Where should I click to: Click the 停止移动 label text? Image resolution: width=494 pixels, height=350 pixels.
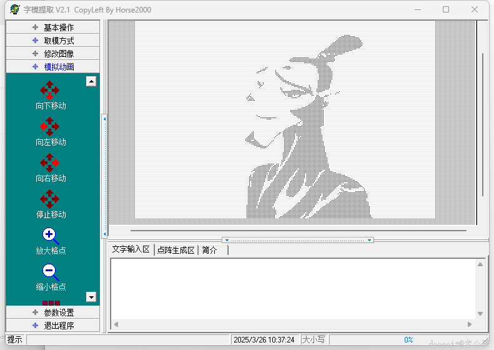click(51, 214)
